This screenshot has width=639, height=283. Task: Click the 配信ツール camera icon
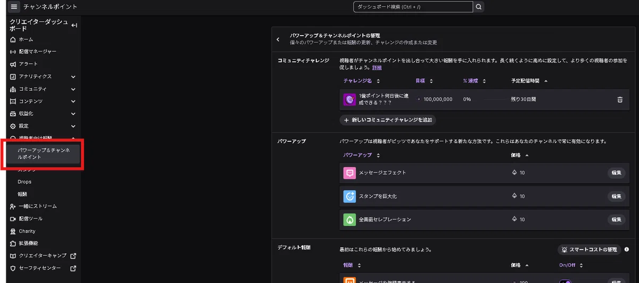click(13, 219)
